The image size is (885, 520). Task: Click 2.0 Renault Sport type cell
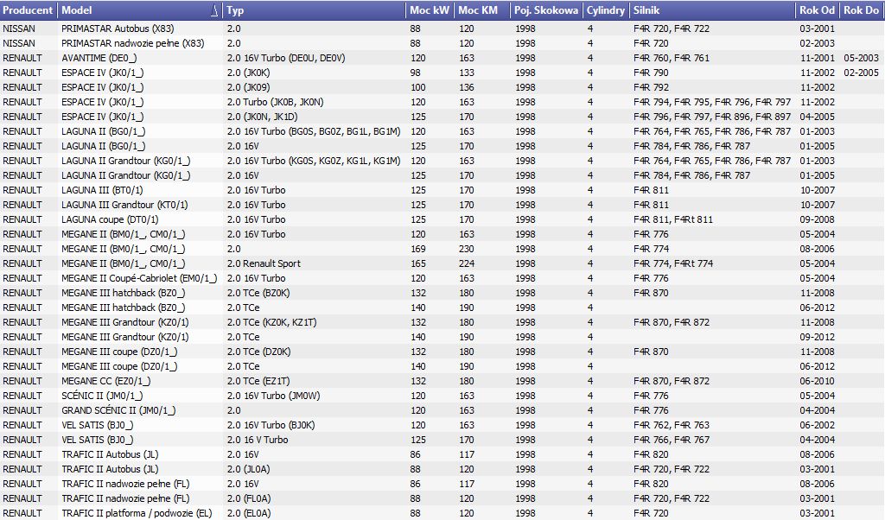tap(264, 263)
